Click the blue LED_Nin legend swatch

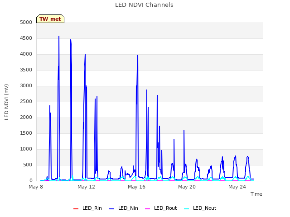click(x=112, y=209)
